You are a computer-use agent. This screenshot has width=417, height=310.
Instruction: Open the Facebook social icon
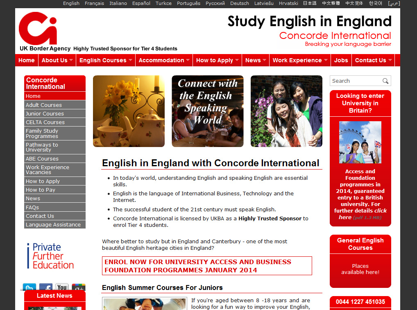[x=46, y=287]
